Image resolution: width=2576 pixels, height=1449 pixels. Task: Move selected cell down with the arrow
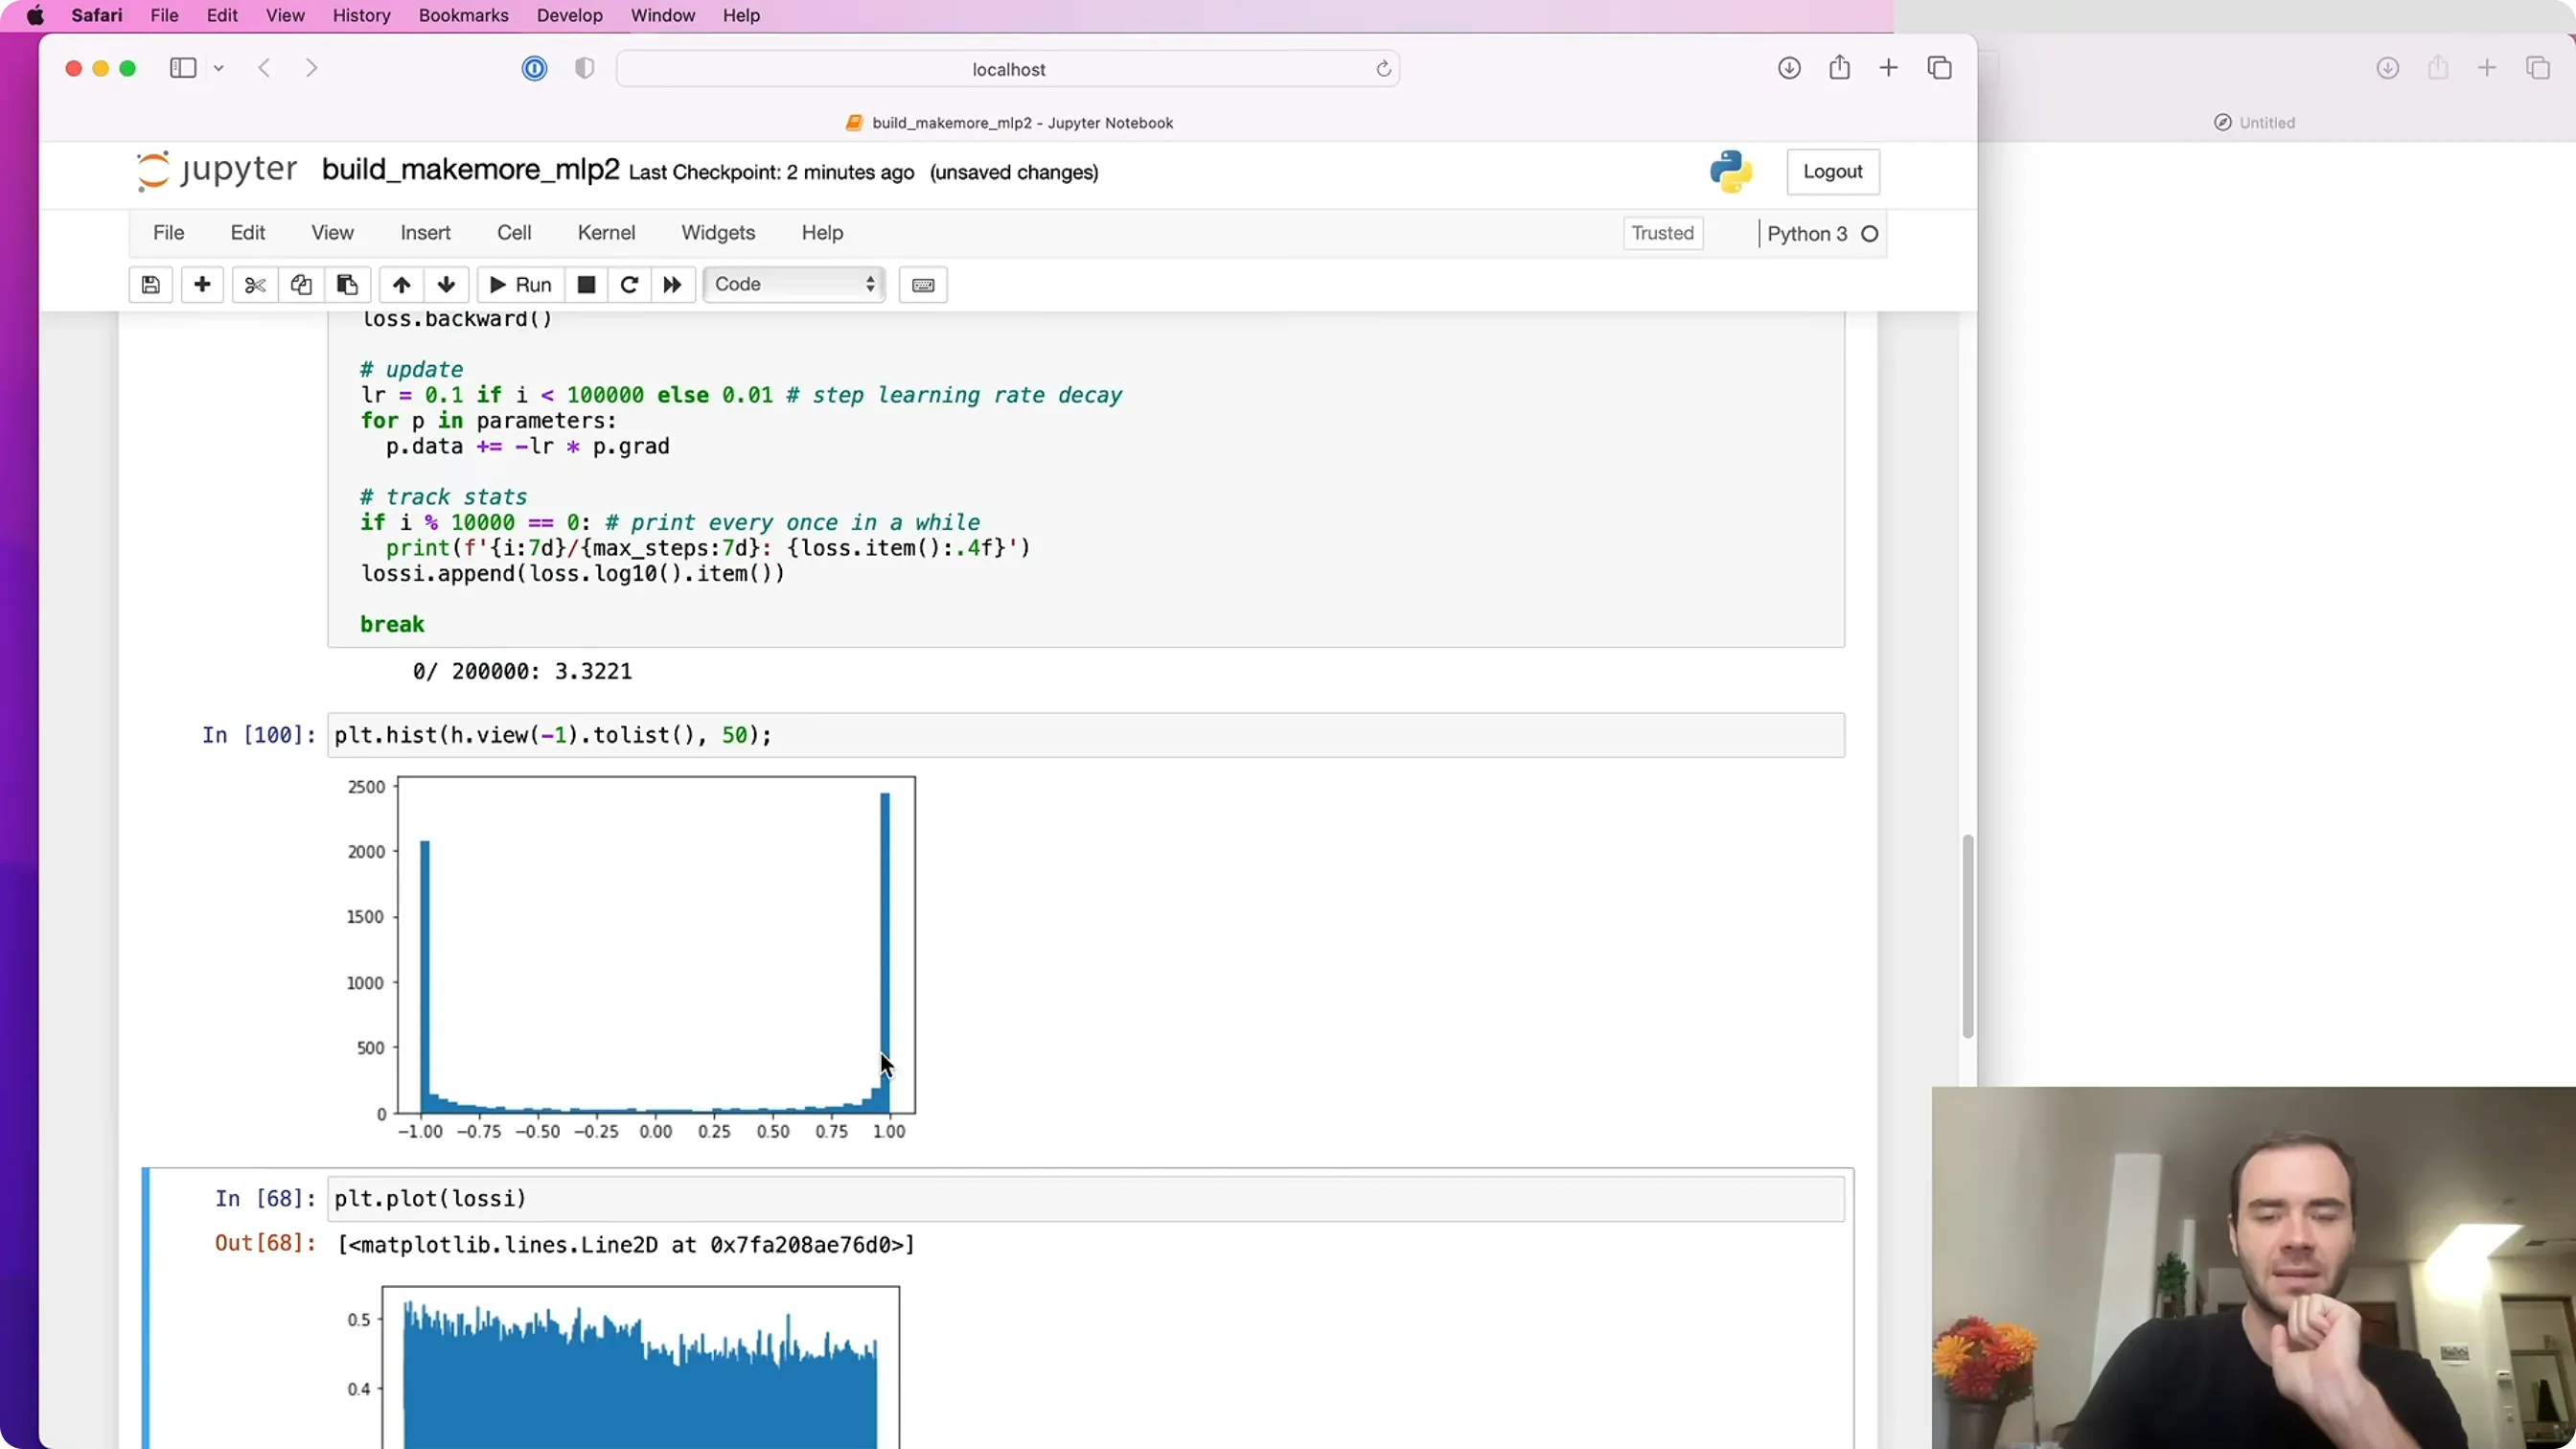[447, 285]
